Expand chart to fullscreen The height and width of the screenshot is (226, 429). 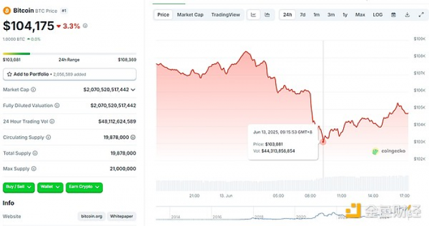point(421,15)
